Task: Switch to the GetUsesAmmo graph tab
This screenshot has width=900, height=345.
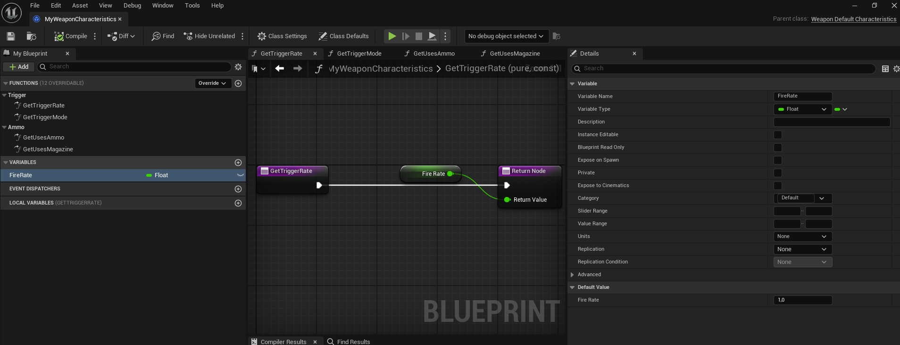Action: (x=434, y=54)
